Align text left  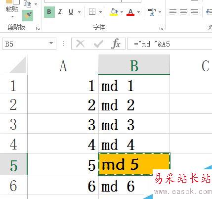(x=173, y=12)
